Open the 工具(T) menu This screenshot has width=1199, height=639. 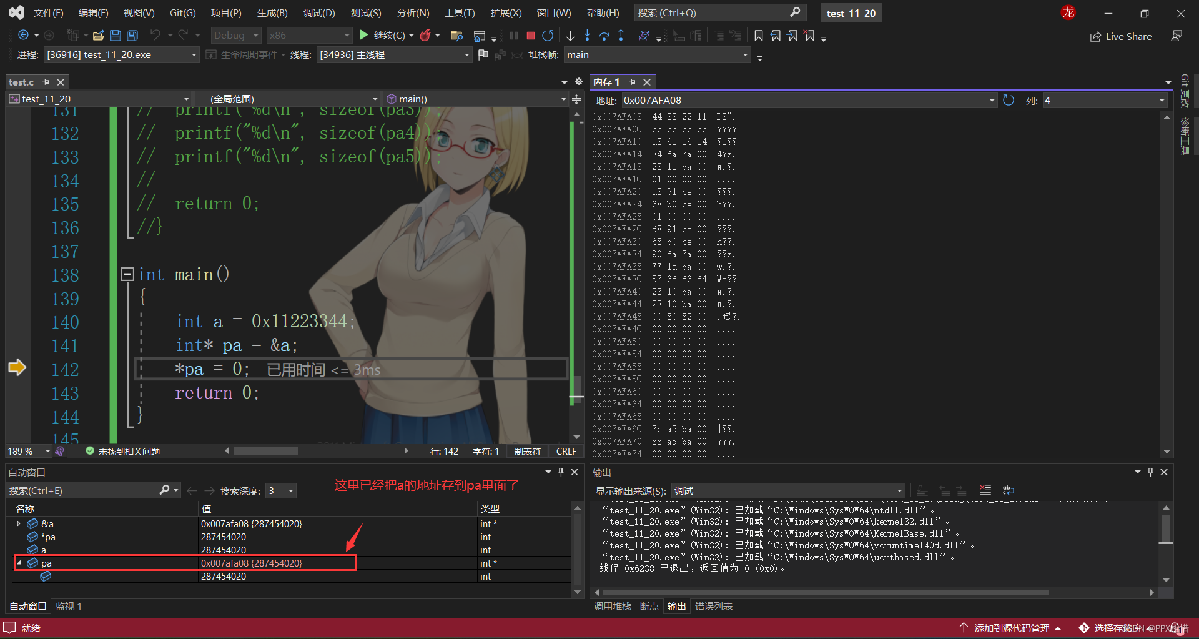click(460, 12)
